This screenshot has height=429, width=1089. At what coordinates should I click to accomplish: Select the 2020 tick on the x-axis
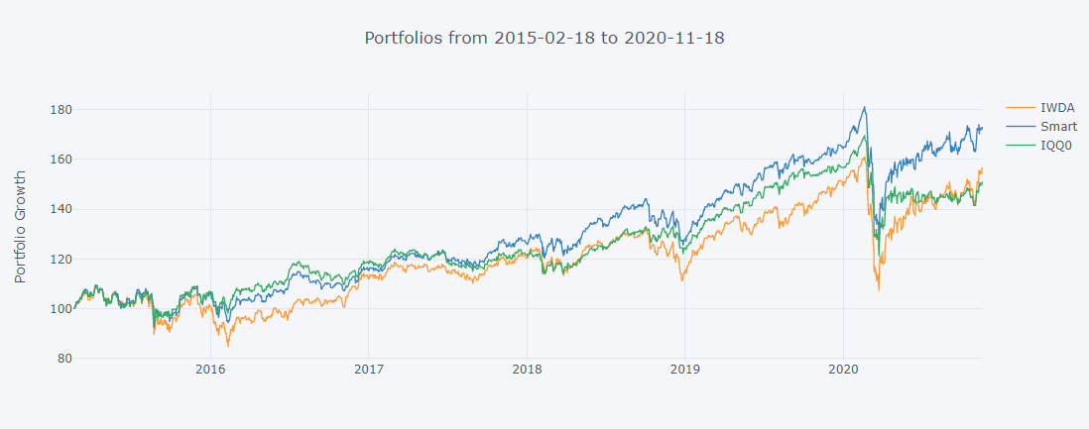843,370
